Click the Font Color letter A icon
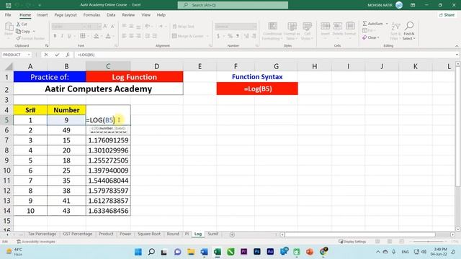Image resolution: width=461 pixels, height=259 pixels. point(108,36)
